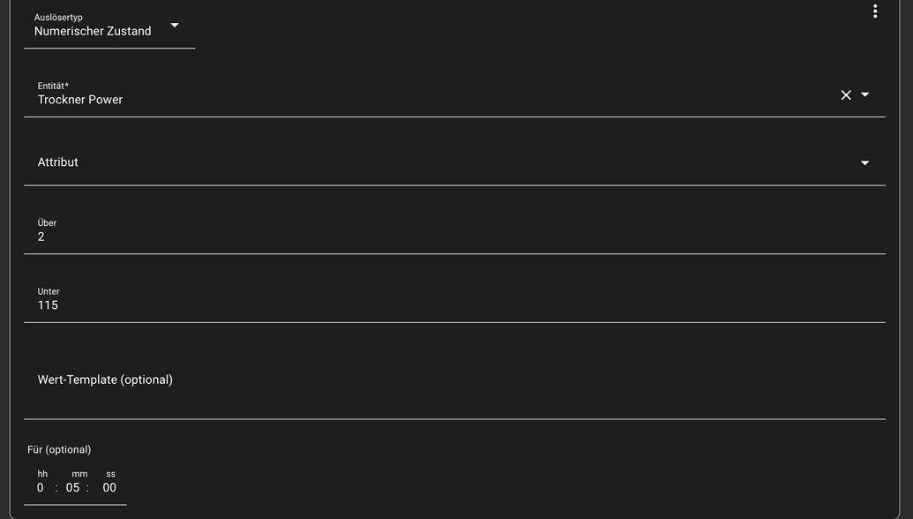This screenshot has height=519, width=913.
Task: Expand the Attribut dropdown arrow
Action: pyautogui.click(x=864, y=162)
